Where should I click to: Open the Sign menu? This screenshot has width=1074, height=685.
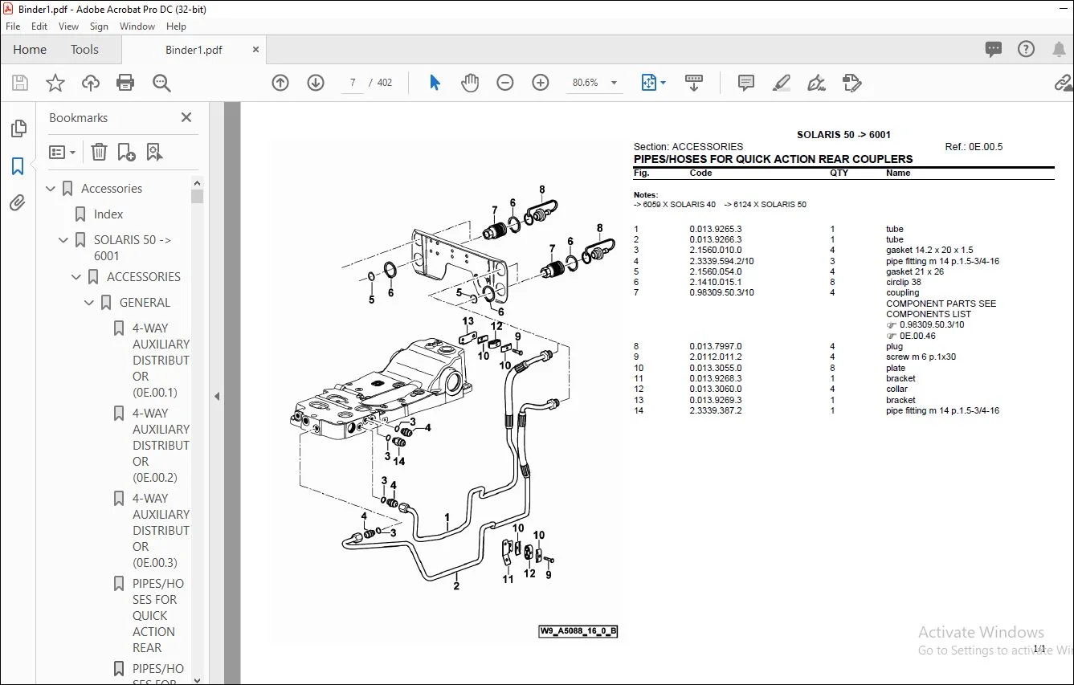[x=100, y=27]
